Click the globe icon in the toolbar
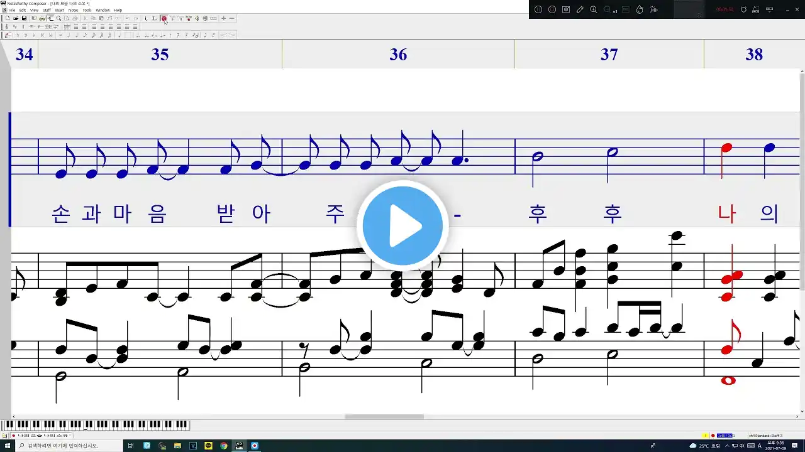Screen dimensions: 805x452 205,18
